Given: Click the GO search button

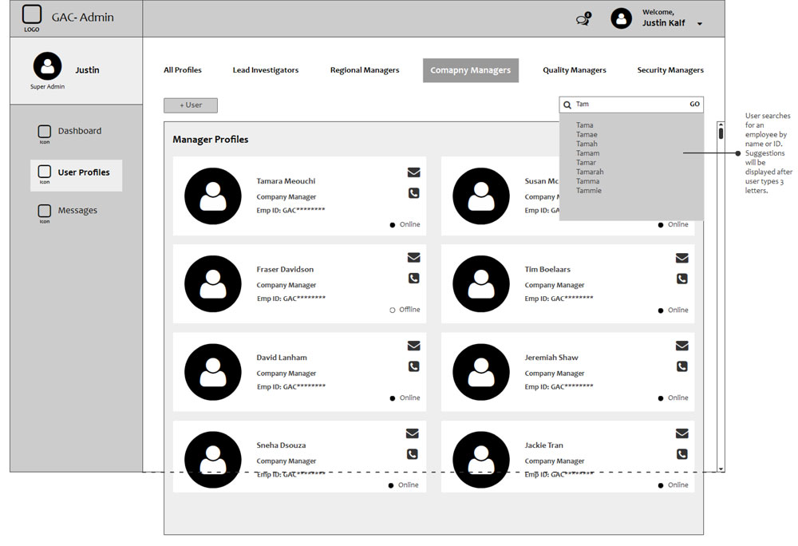Looking at the screenshot, I should click(694, 105).
